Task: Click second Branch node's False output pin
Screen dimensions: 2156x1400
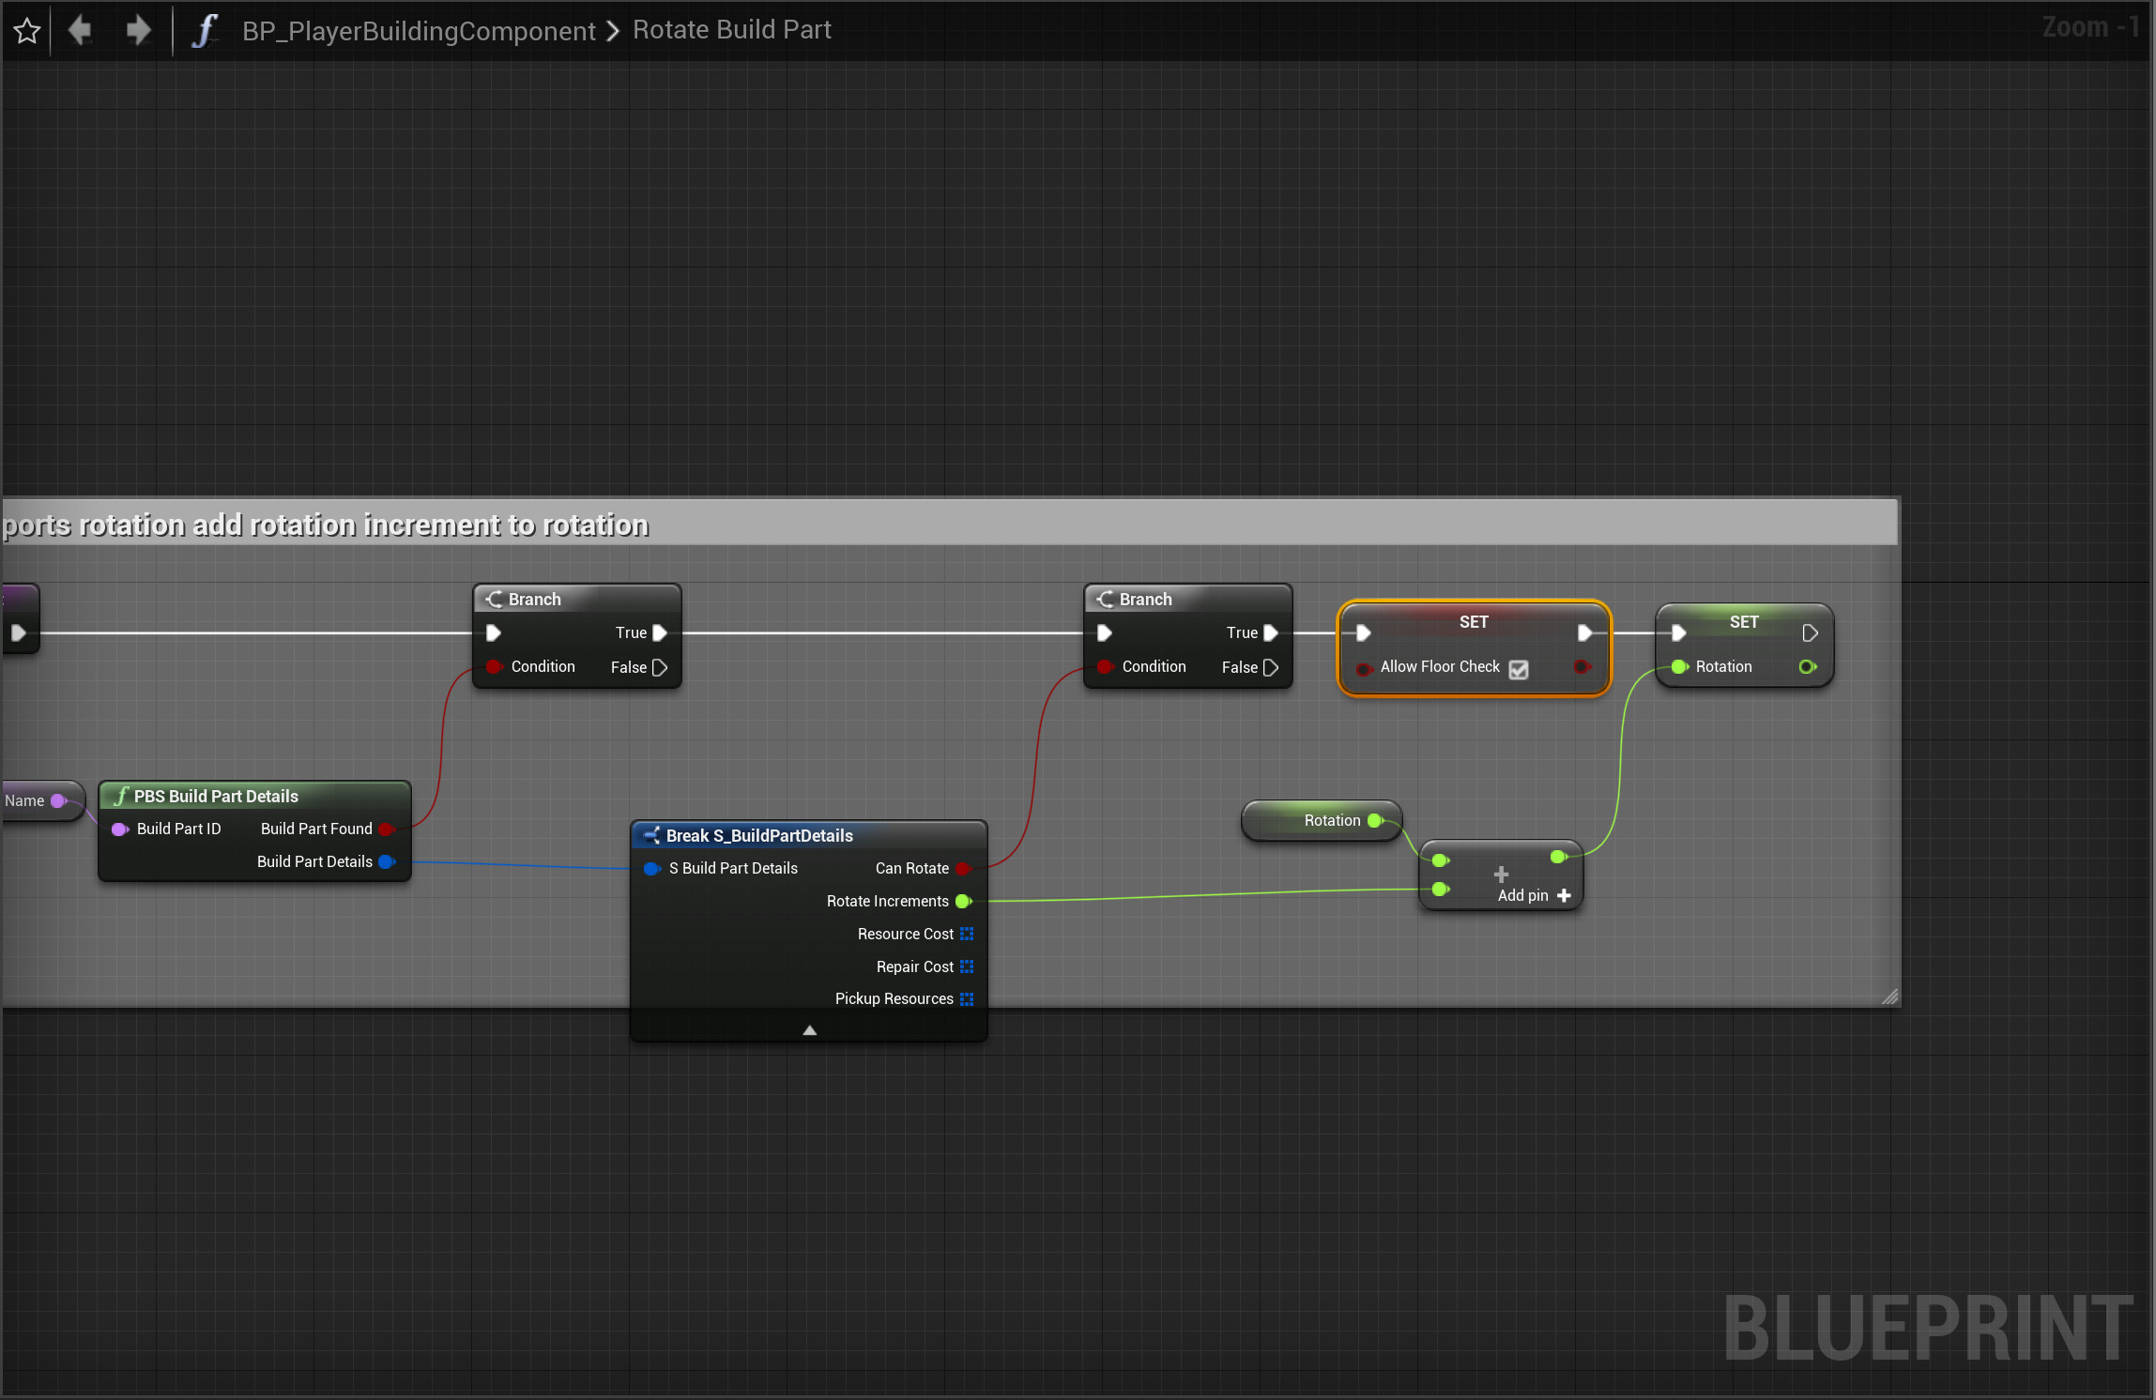Action: (1271, 667)
